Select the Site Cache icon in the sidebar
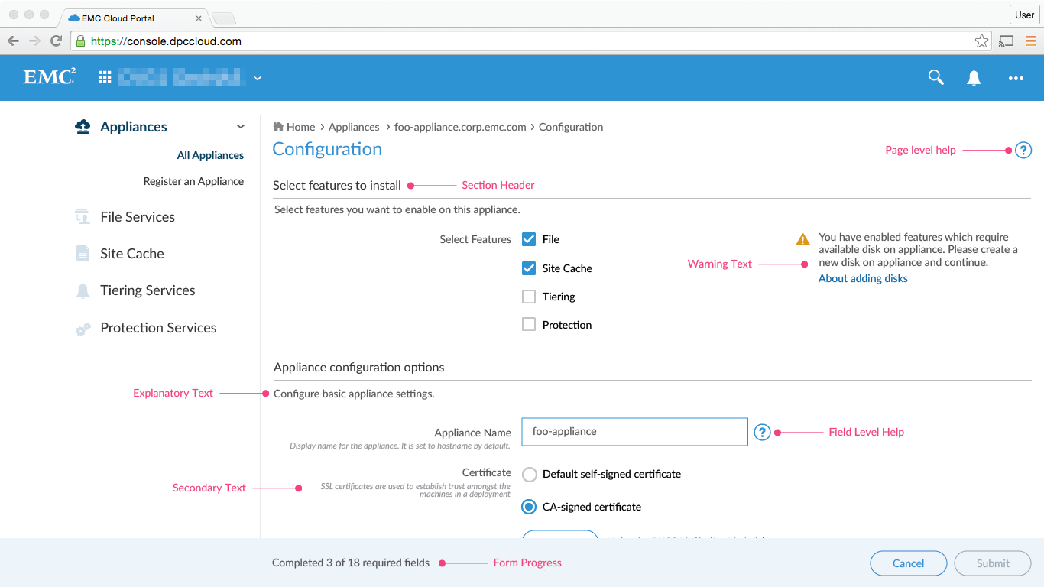 (82, 253)
